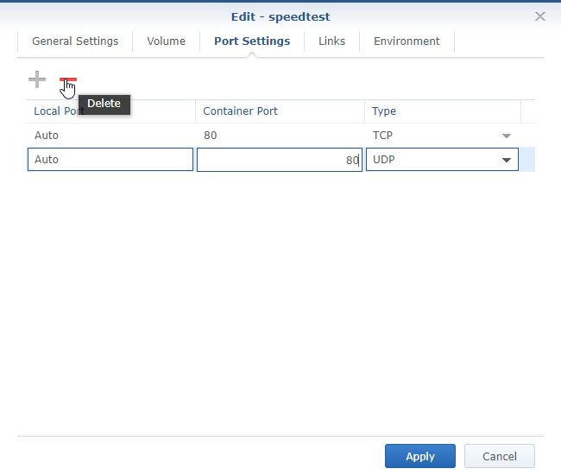This screenshot has height=475, width=561.
Task: Click the Container Port field of UDP row
Action: coord(280,160)
